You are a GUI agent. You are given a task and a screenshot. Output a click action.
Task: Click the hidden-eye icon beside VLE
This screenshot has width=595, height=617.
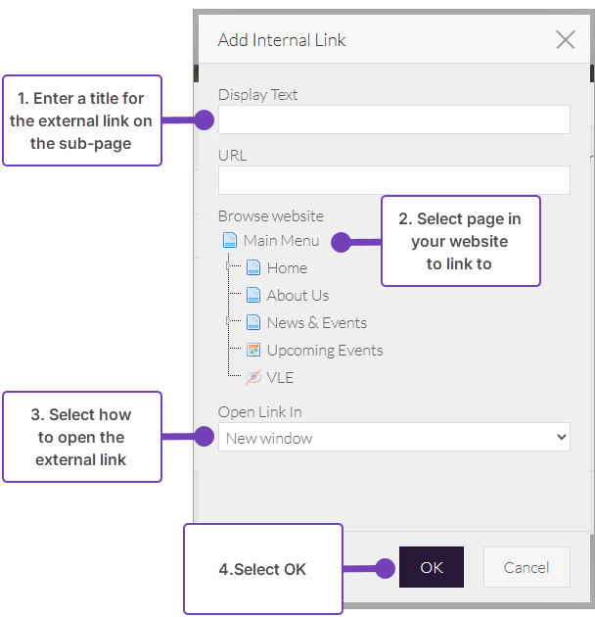tap(253, 377)
